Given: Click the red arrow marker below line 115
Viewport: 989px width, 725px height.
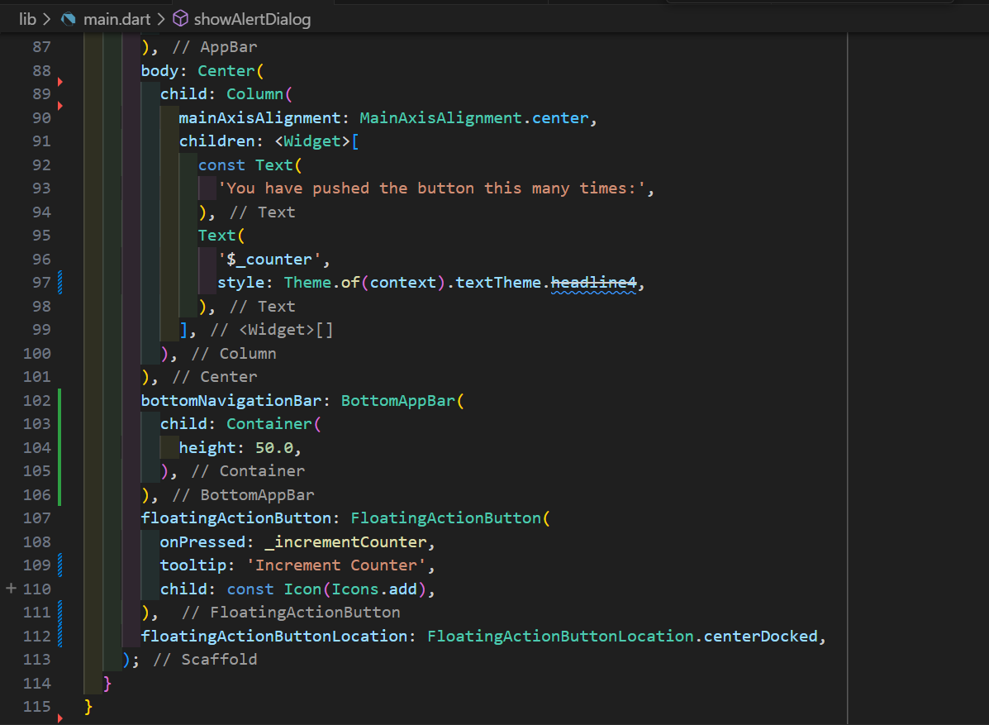Looking at the screenshot, I should tap(61, 719).
